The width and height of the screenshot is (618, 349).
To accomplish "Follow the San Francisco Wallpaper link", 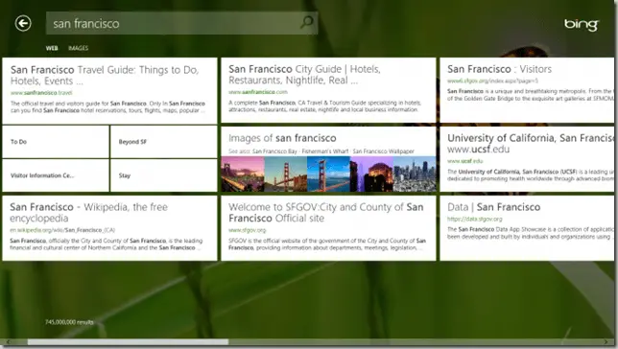I will (x=384, y=151).
